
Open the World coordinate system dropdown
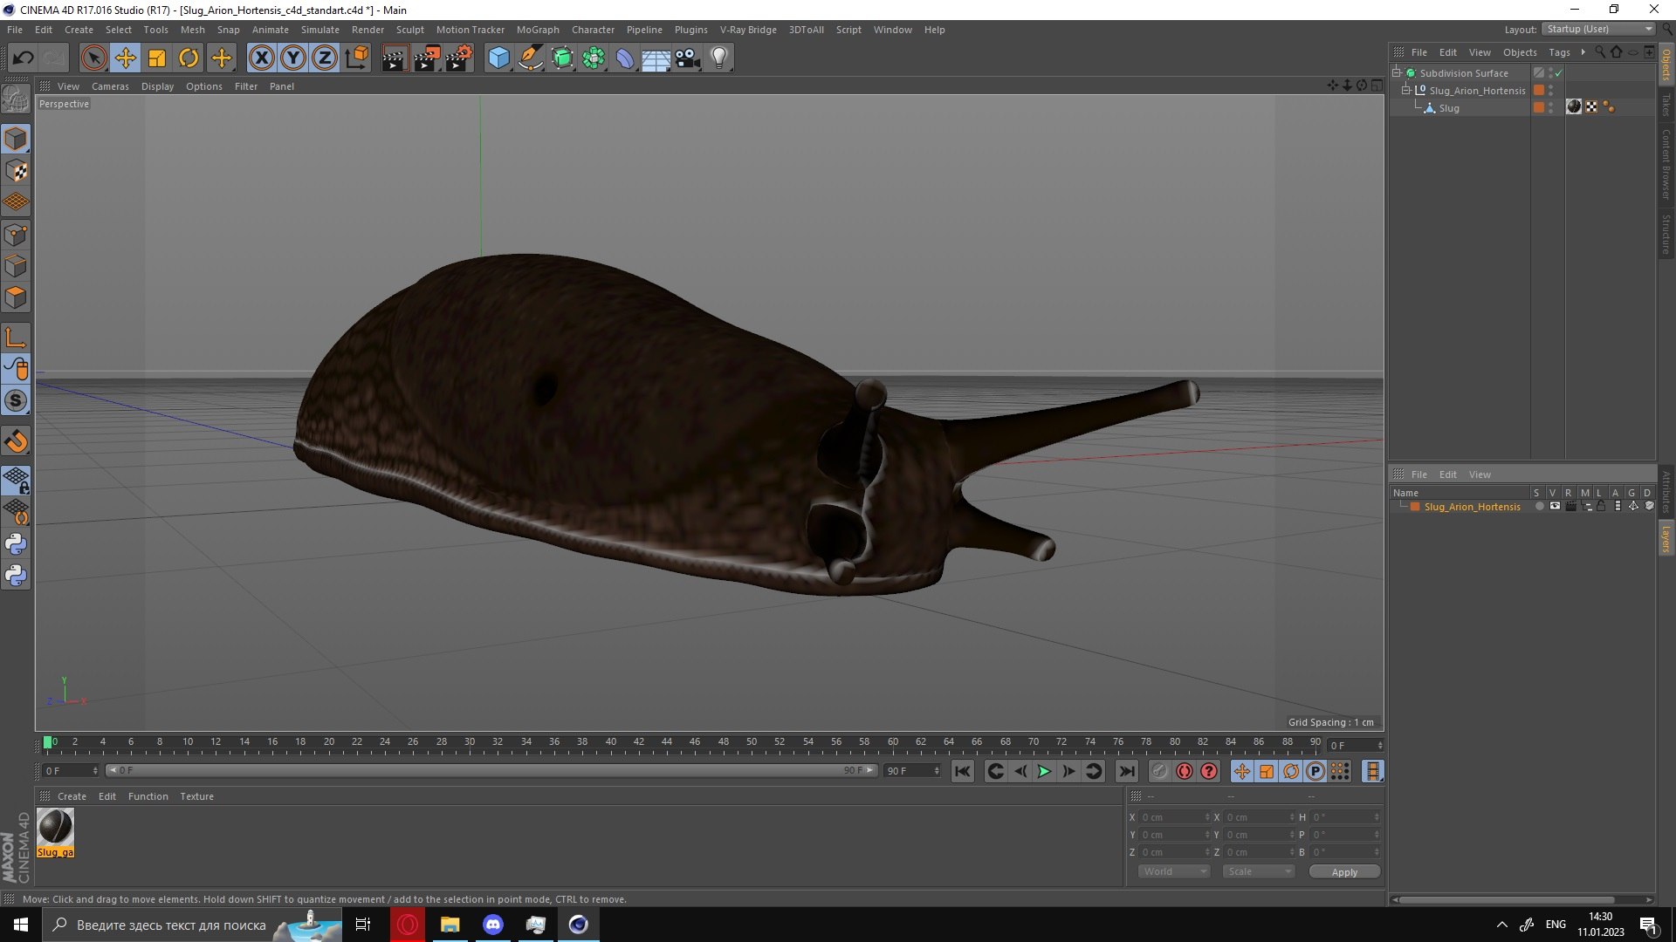[1174, 871]
